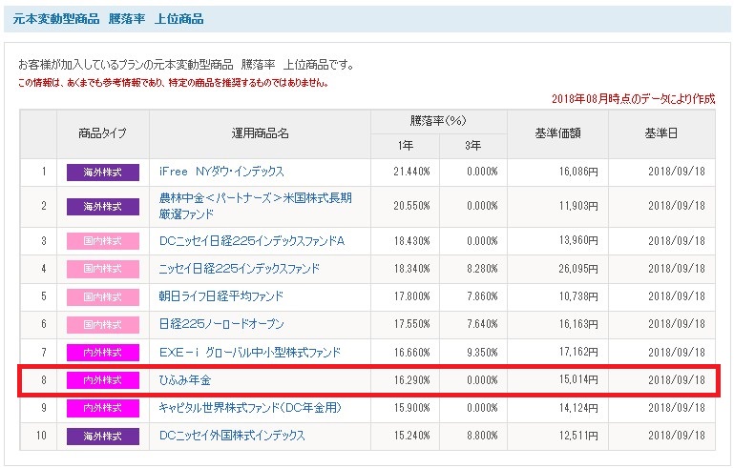Click the red disclaimer text この情報は、あくまでも参考情報

173,83
